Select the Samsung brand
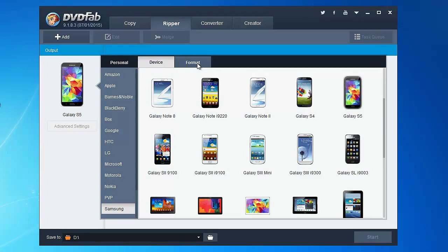The width and height of the screenshot is (448, 252). (x=118, y=209)
